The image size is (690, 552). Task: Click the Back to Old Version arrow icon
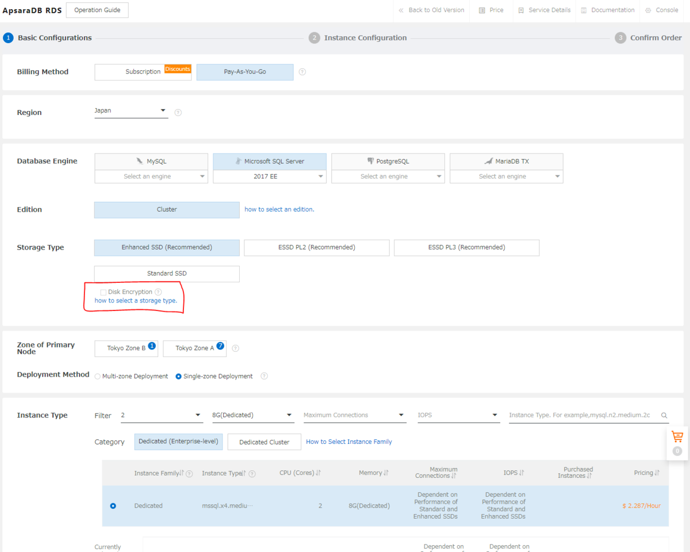401,10
